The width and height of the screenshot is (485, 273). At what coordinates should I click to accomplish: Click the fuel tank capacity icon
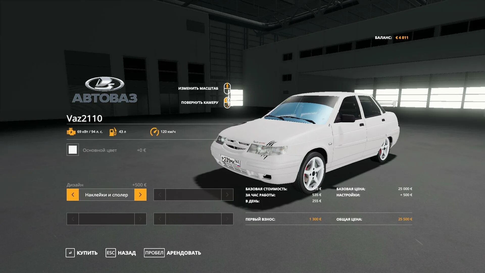pyautogui.click(x=113, y=132)
